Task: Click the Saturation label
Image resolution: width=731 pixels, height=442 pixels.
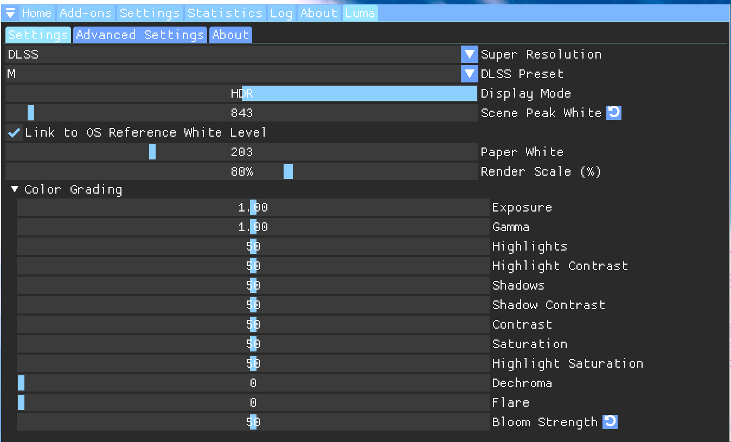Action: point(530,344)
